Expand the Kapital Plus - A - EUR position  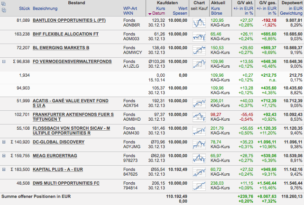[x=4, y=169]
